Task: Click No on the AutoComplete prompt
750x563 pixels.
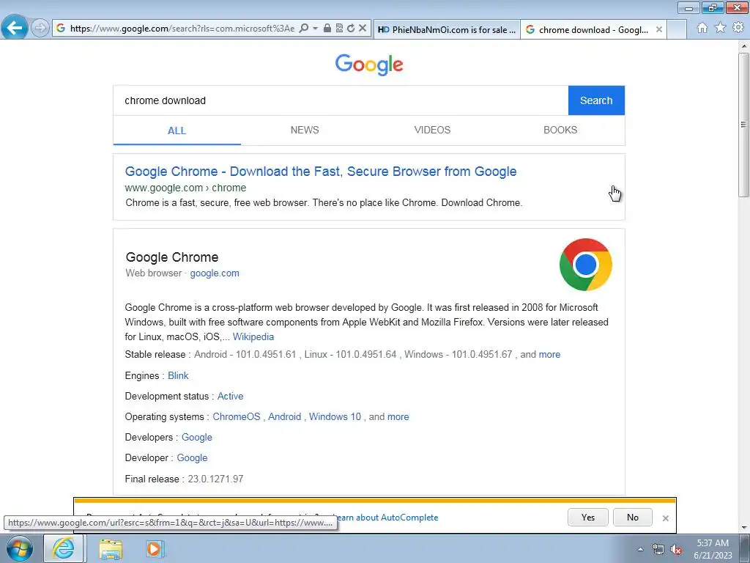Action: (x=632, y=518)
